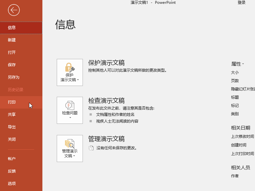Click 文档属性和作者的姓名 list item

click(x=115, y=115)
